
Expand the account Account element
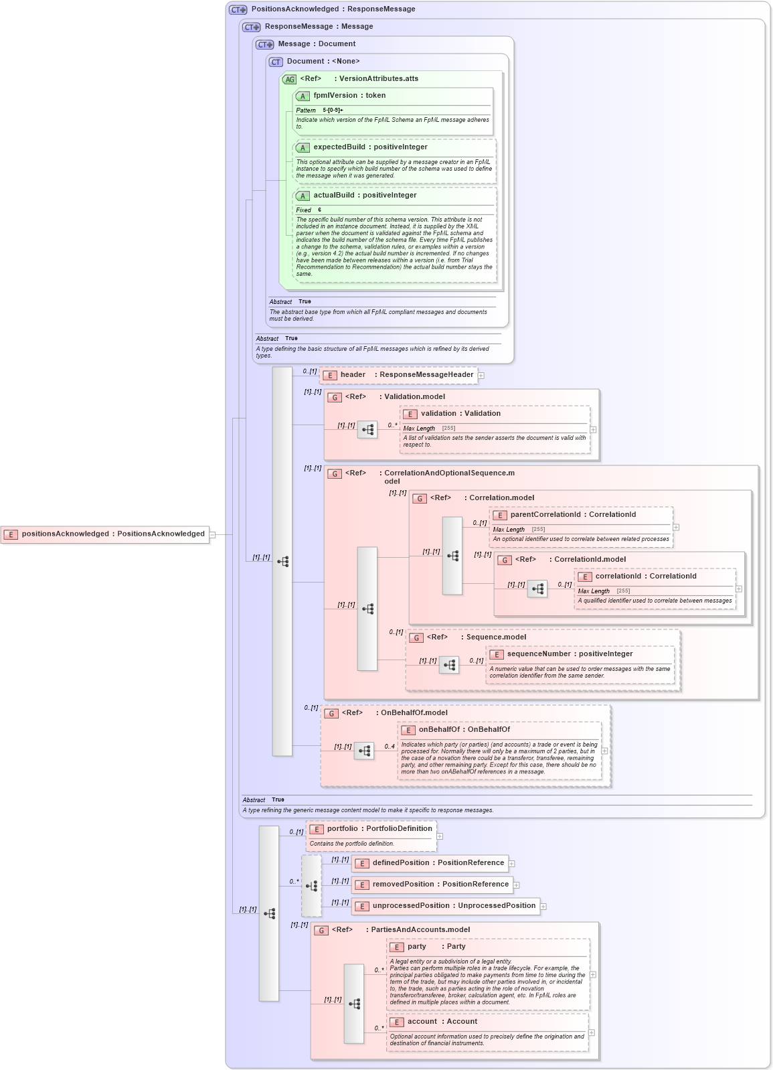tap(592, 1033)
